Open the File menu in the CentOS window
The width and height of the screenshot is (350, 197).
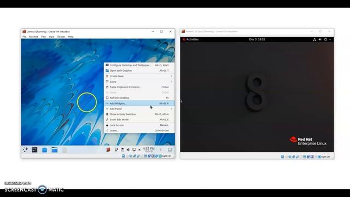point(24,37)
